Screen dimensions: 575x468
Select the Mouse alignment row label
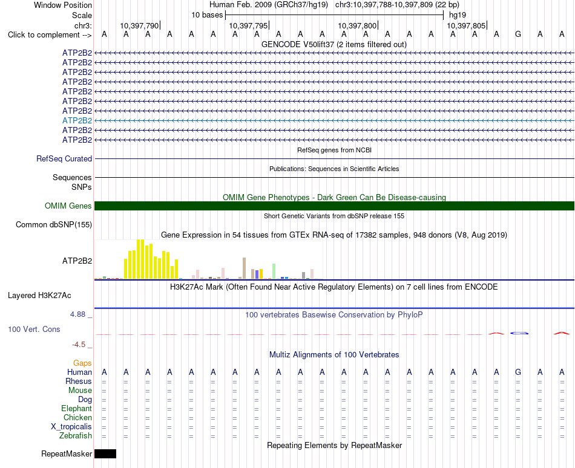coord(80,391)
